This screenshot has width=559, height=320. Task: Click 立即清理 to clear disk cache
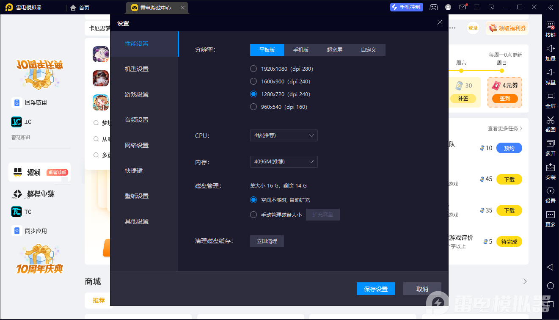[x=267, y=241]
